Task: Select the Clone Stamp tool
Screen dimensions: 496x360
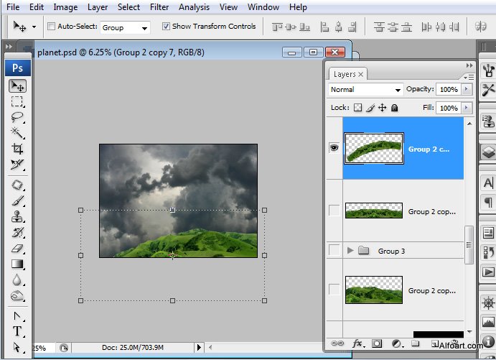Action: [x=17, y=216]
